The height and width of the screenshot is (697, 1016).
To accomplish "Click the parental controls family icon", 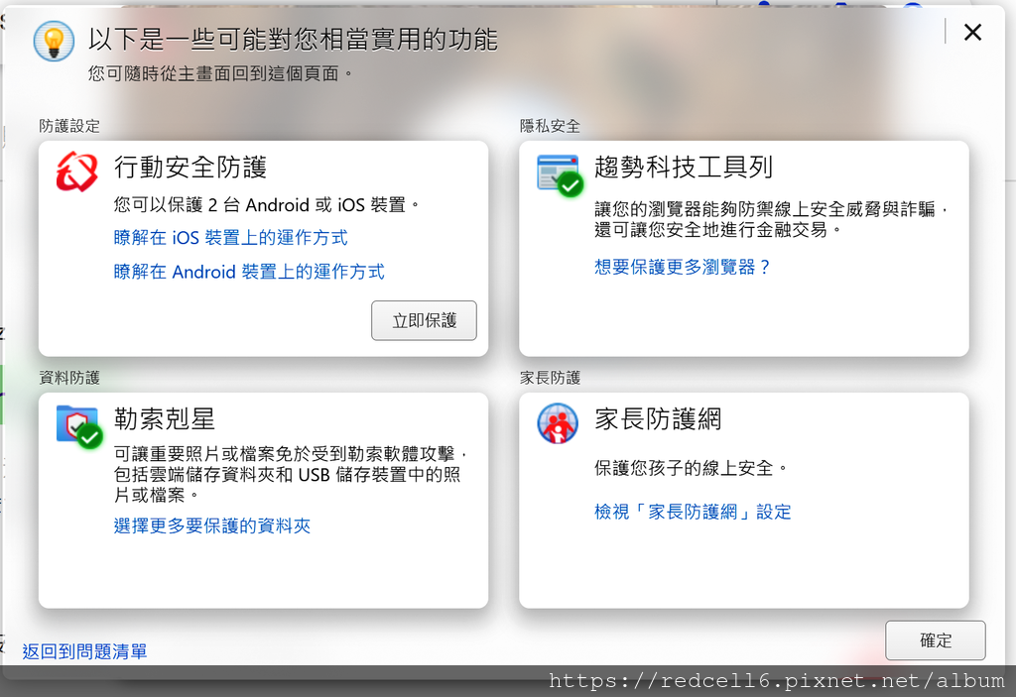I will tap(558, 423).
